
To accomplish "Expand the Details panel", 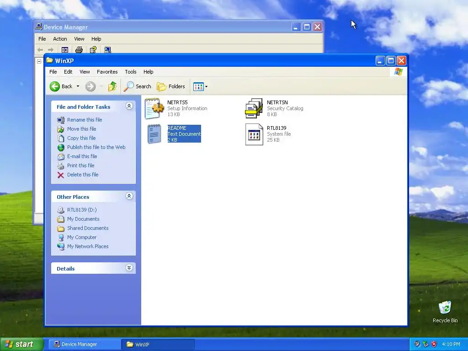I will pos(129,268).
